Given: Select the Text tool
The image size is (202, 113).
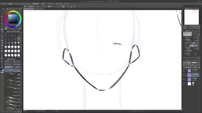Looking at the screenshot, I should 2,62.
